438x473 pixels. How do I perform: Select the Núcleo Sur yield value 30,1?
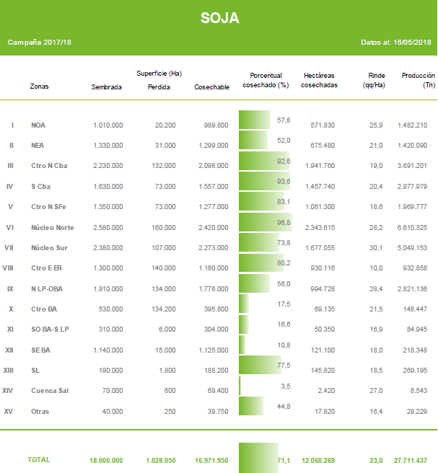pos(376,248)
